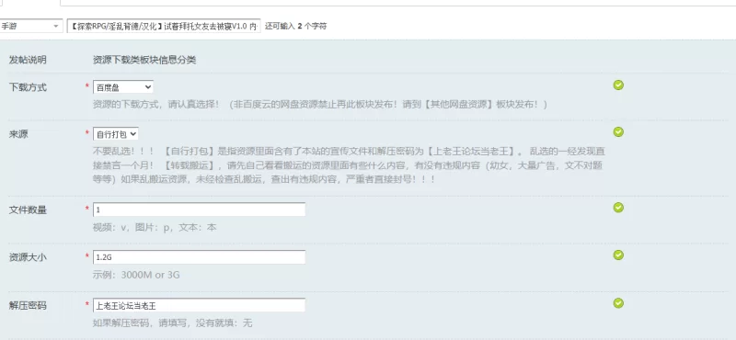Click the 资源大小 label

(28, 257)
